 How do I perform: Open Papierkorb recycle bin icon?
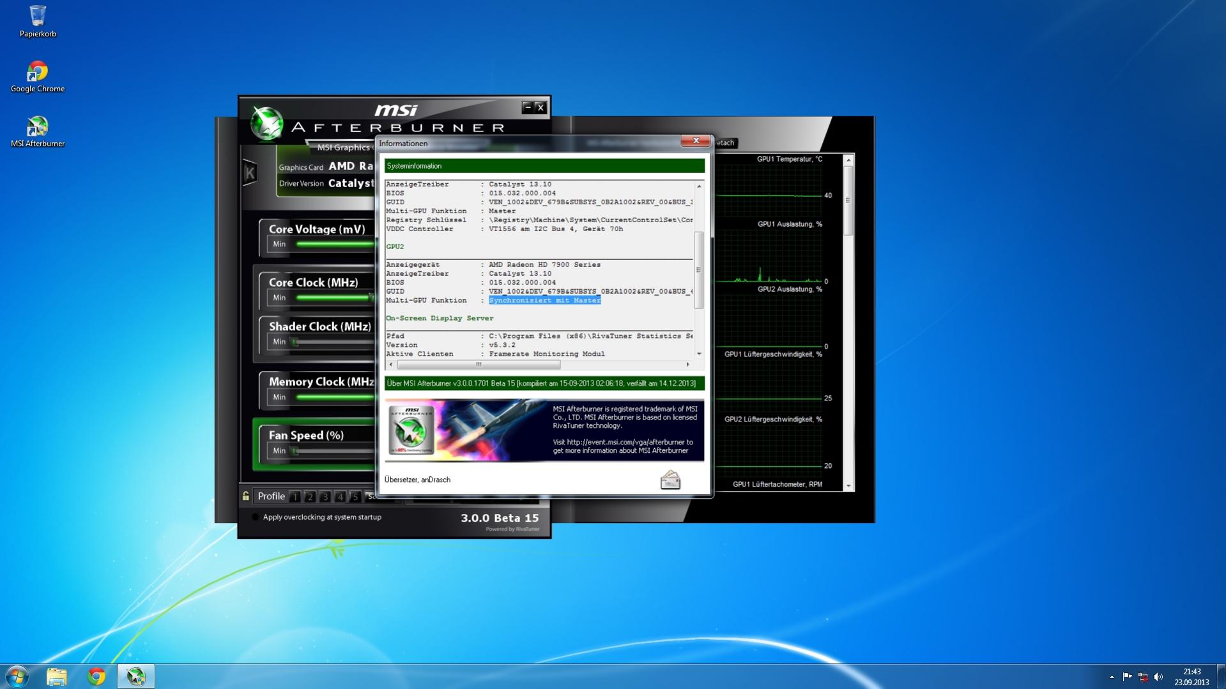38,22
